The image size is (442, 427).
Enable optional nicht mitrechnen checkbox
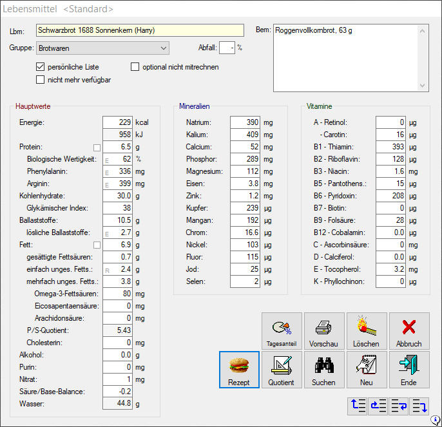pyautogui.click(x=135, y=67)
